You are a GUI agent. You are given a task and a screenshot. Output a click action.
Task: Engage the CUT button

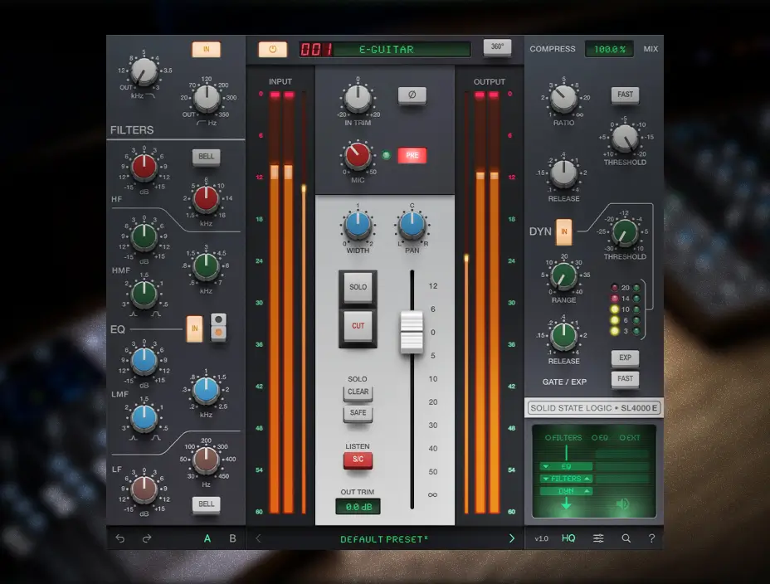click(357, 325)
